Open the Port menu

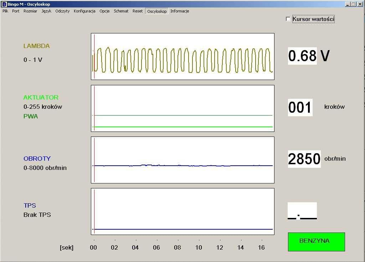[x=16, y=11]
